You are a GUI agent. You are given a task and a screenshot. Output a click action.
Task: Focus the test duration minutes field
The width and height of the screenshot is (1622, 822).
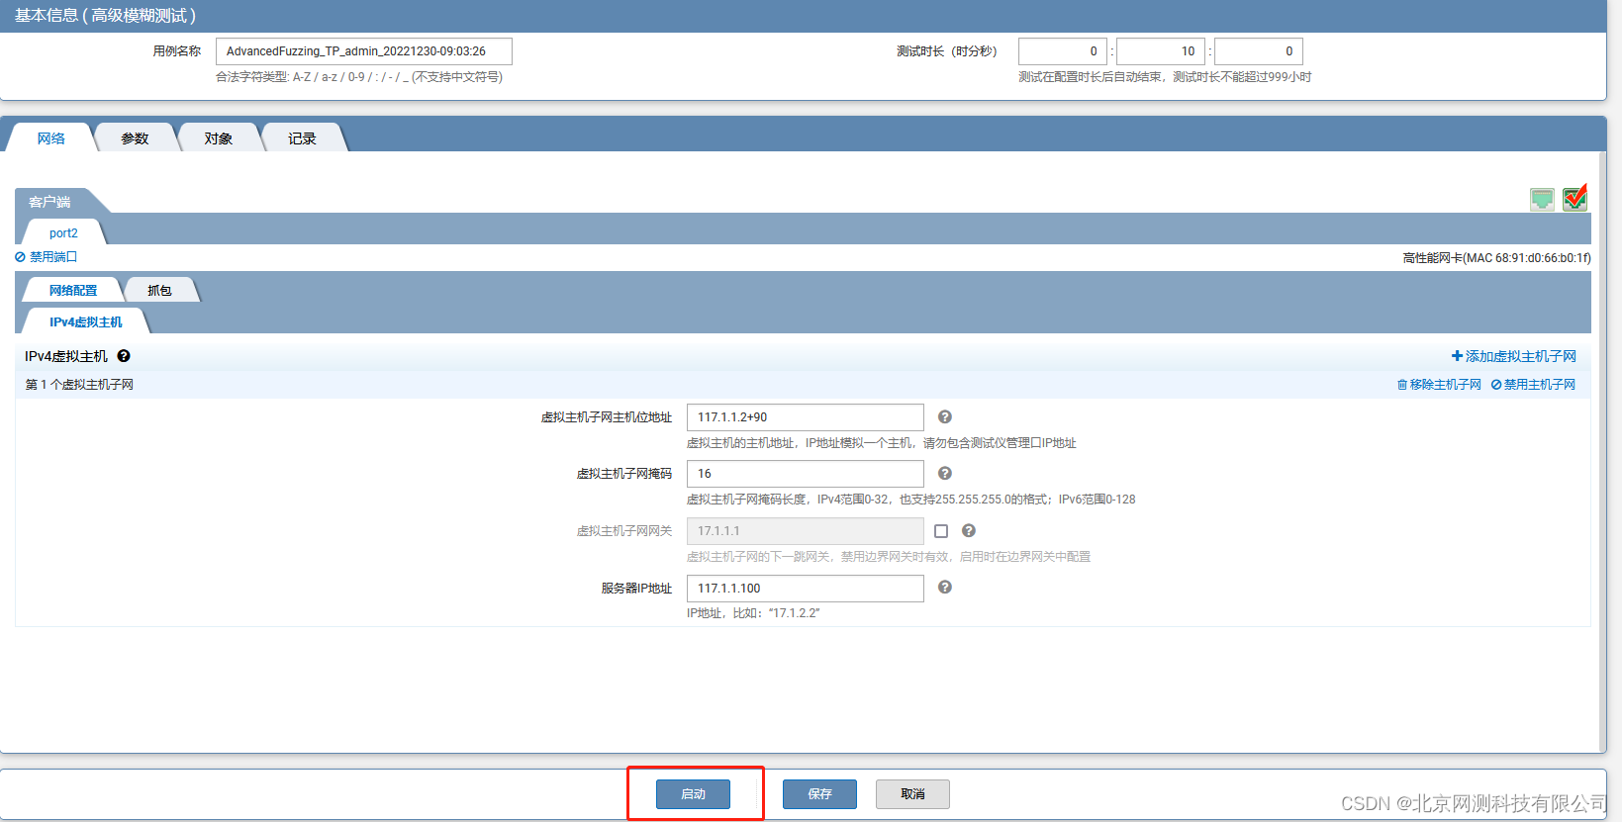point(1161,51)
